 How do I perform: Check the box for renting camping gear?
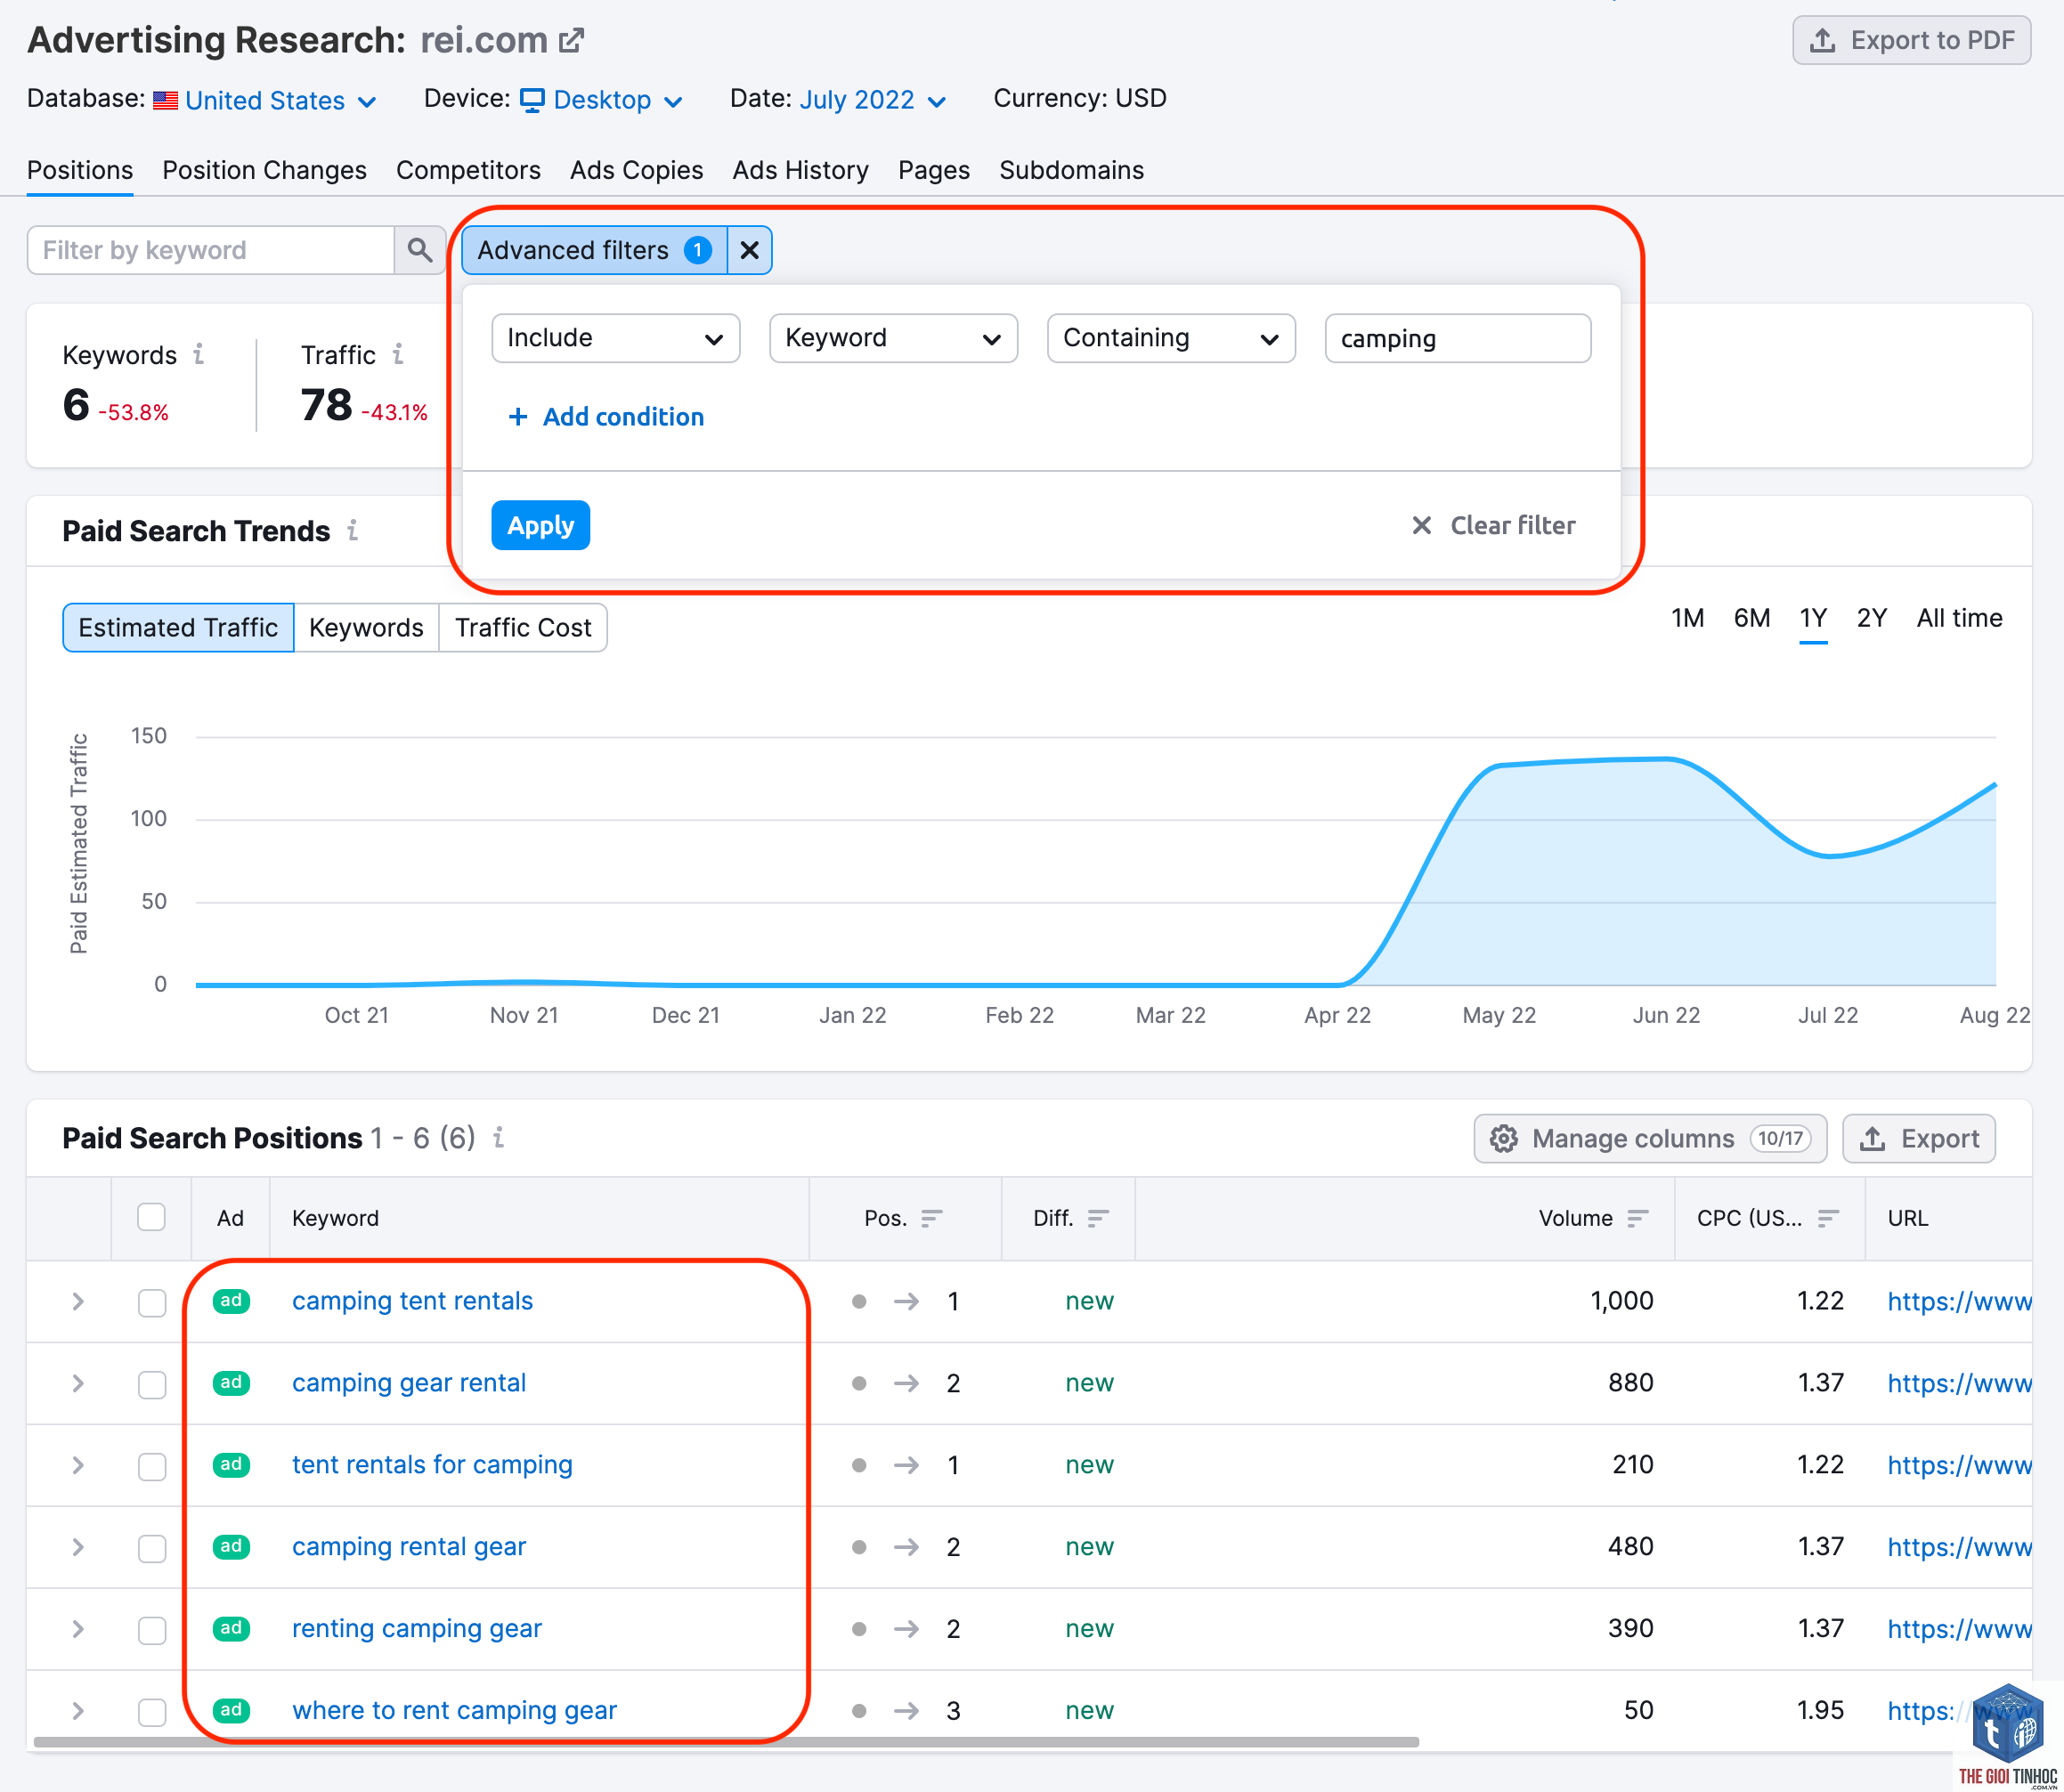click(x=152, y=1630)
